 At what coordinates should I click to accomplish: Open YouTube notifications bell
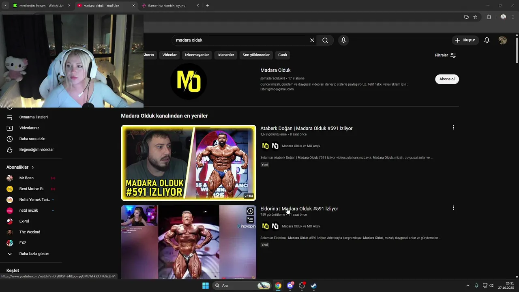(x=487, y=40)
